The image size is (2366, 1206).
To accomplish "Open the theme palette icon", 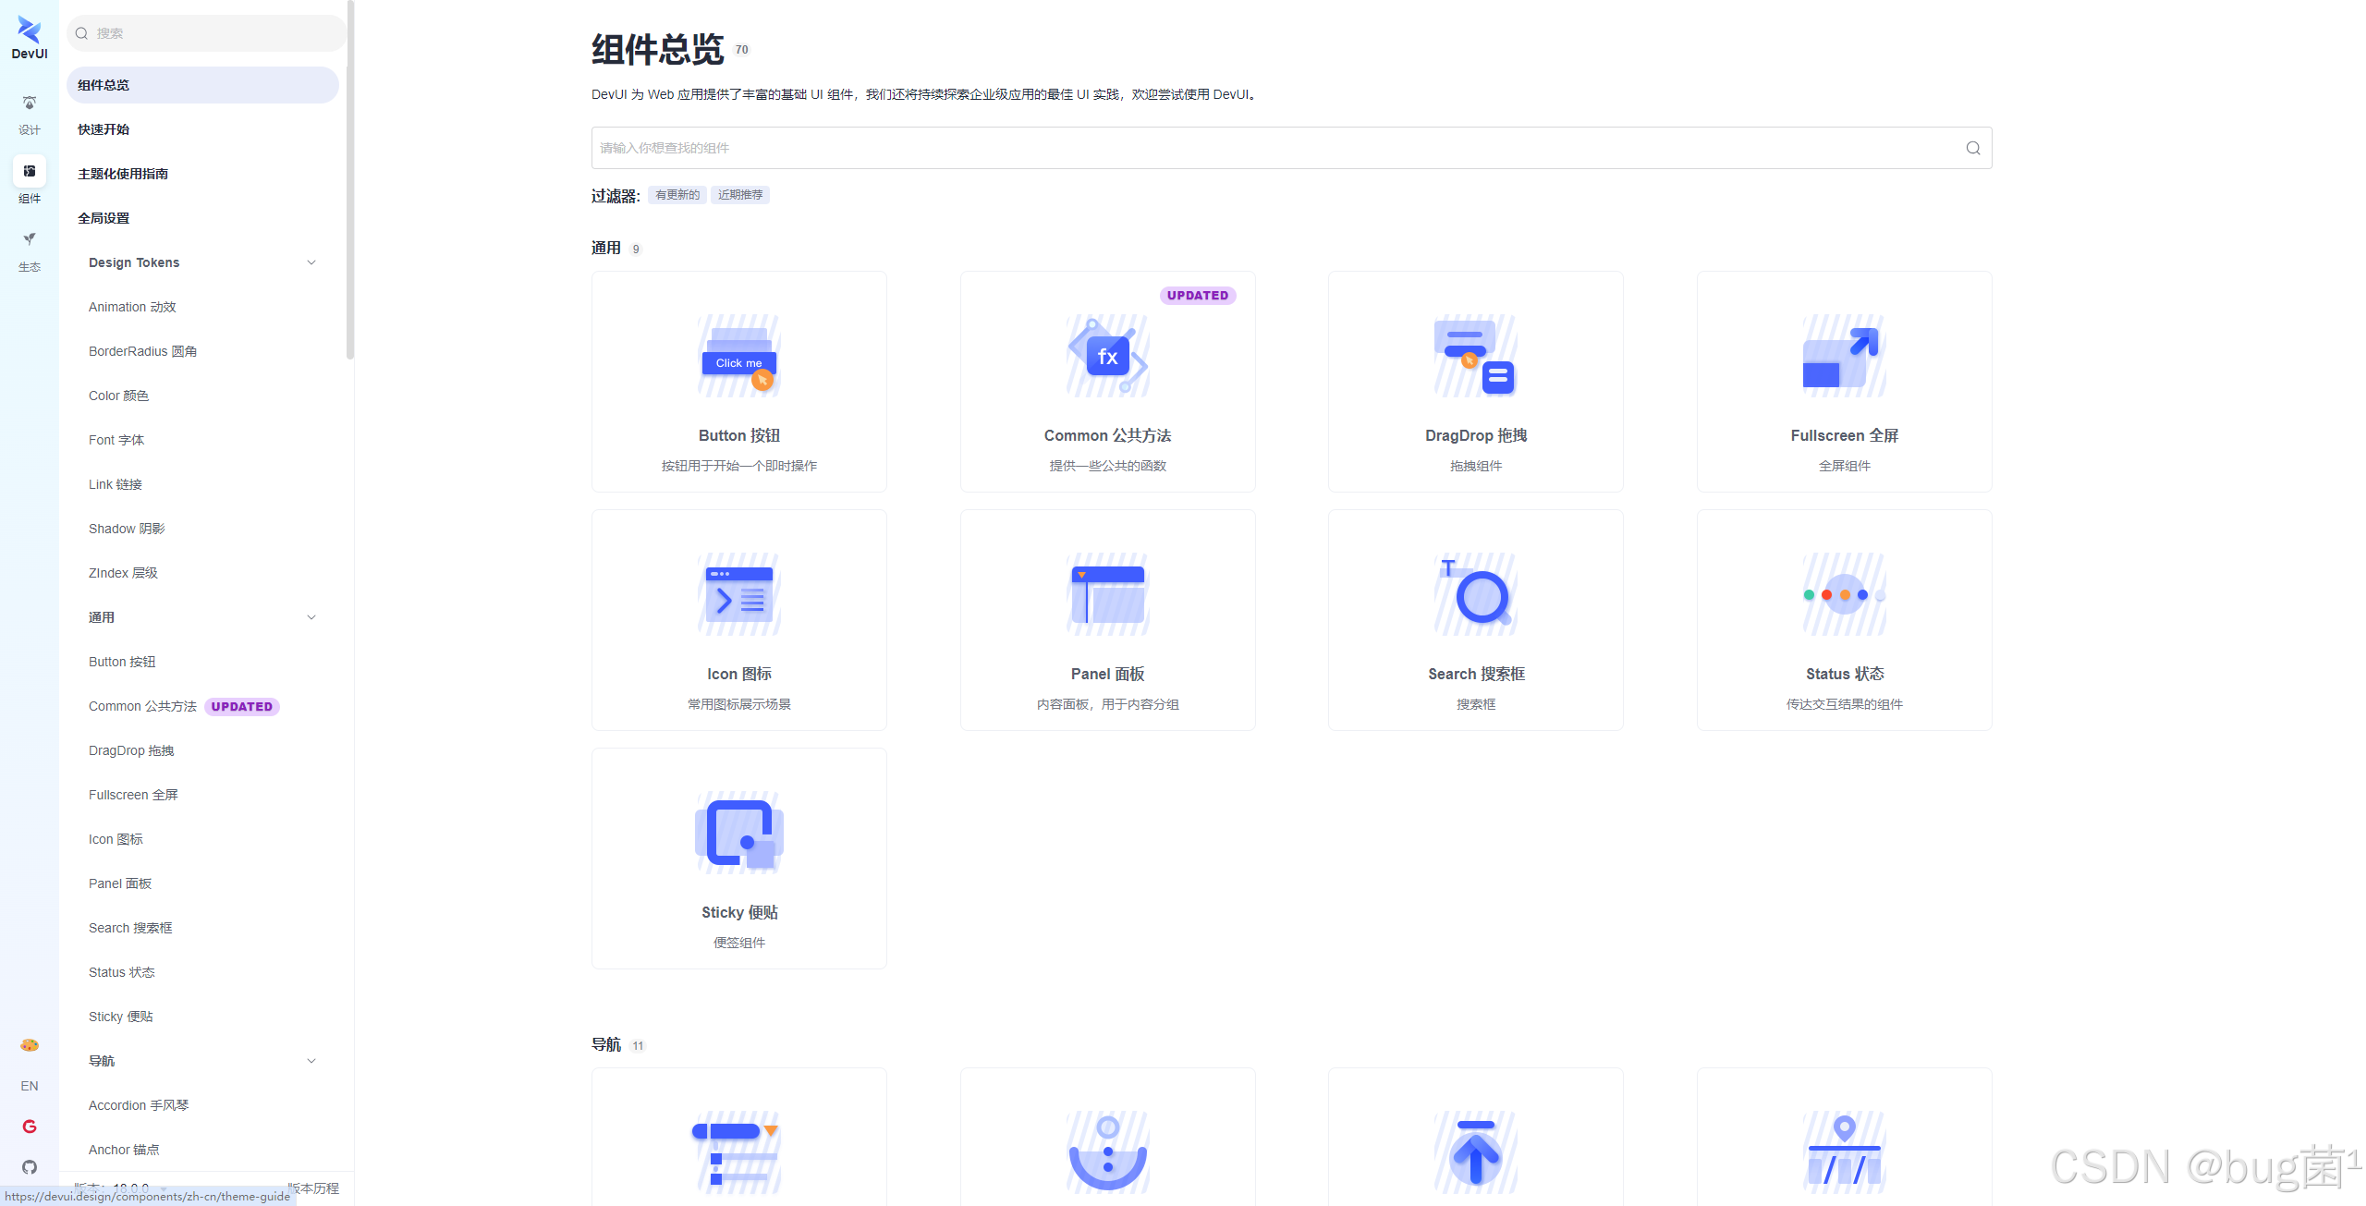I will tap(30, 1045).
